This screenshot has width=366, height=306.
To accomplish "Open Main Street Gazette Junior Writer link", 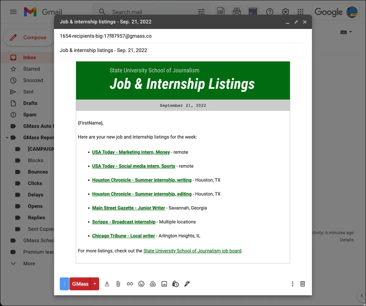I will point(128,208).
